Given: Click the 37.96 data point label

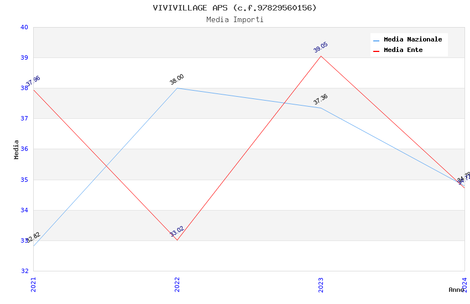Looking at the screenshot, I should click(33, 81).
